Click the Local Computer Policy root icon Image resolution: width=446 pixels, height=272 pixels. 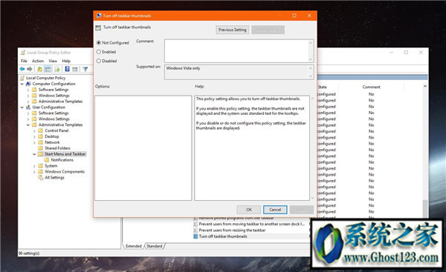(22, 78)
